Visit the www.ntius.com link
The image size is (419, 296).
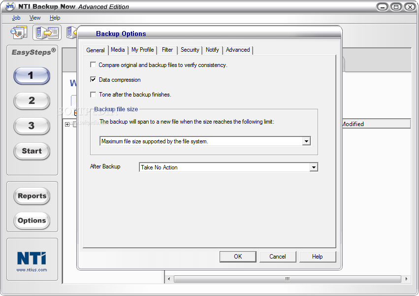(32, 270)
